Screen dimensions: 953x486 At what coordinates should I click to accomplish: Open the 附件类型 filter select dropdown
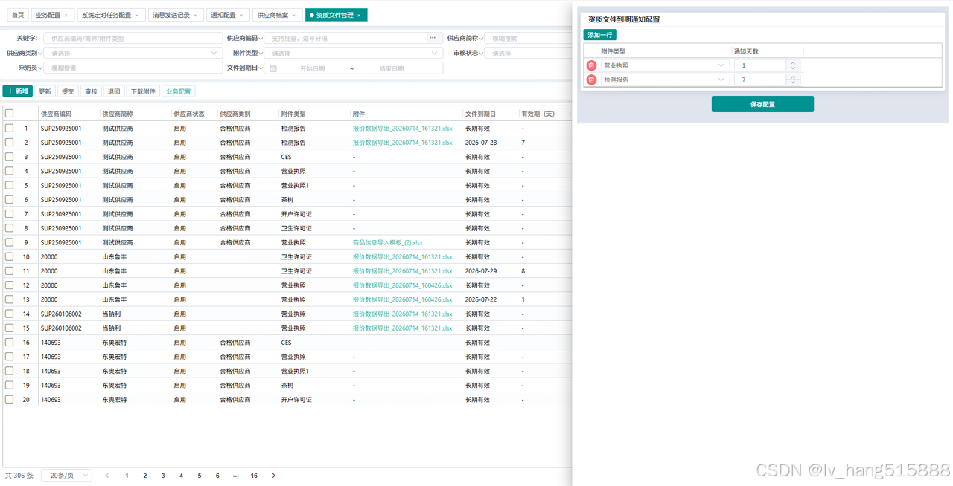click(x=353, y=53)
